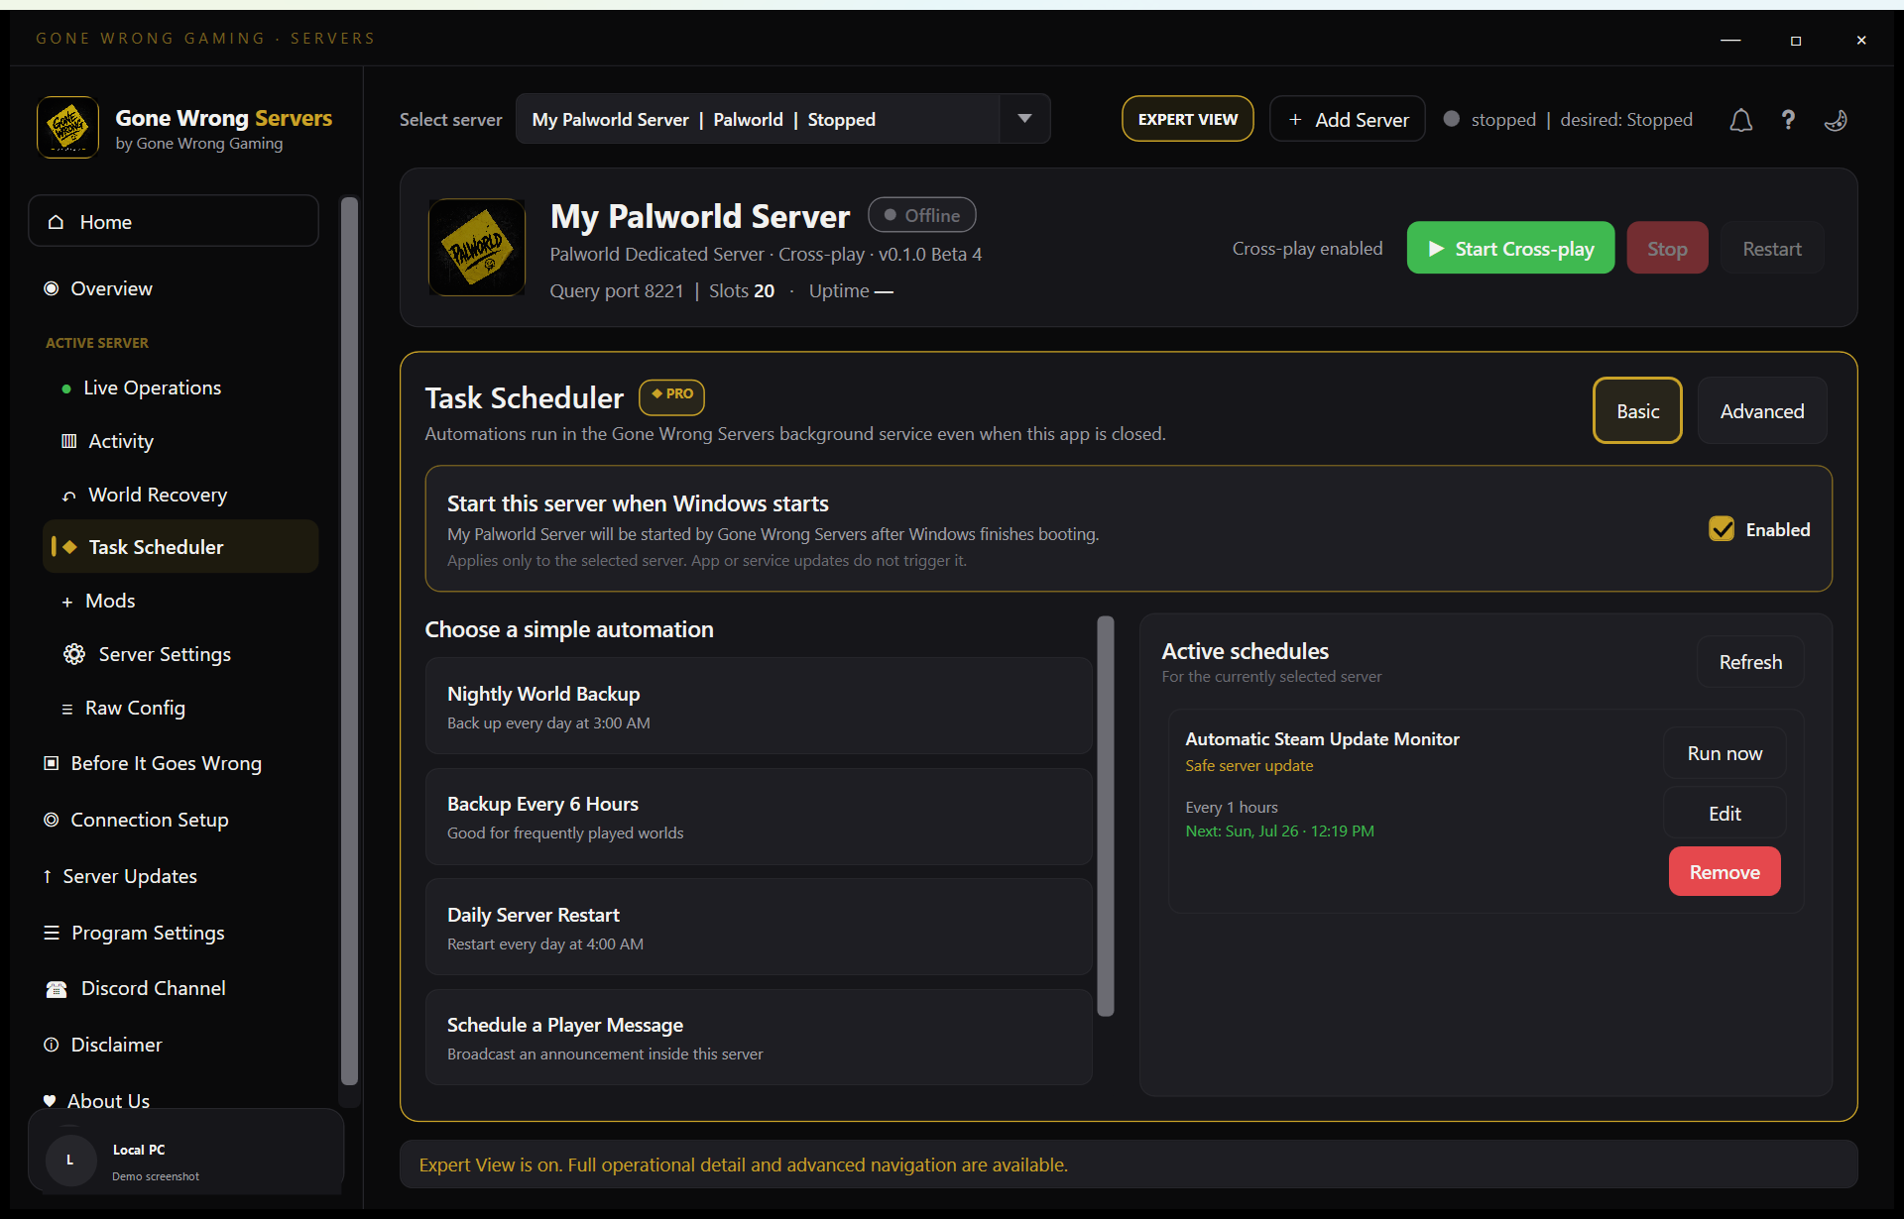Click the 'Cross-play enabled' label

click(1307, 248)
